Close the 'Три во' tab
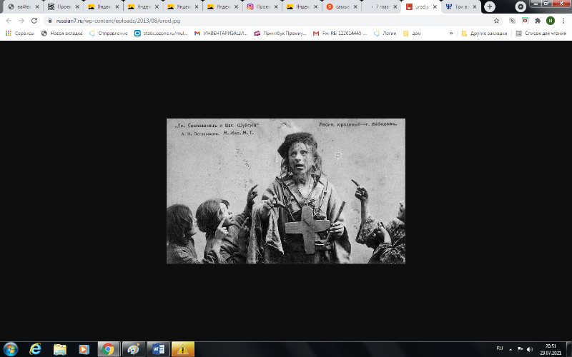The height and width of the screenshot is (357, 572). (475, 7)
